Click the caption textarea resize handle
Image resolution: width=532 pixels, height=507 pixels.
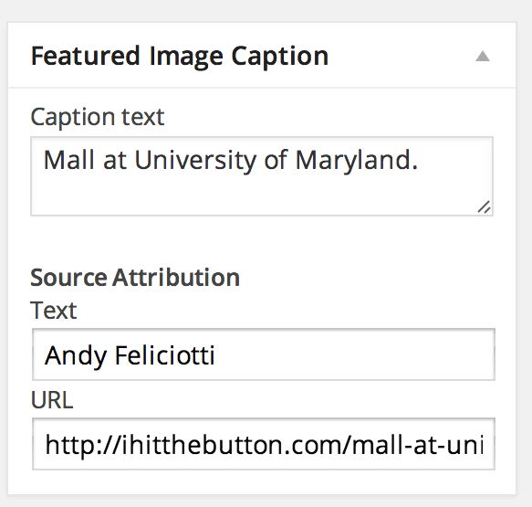(x=485, y=206)
